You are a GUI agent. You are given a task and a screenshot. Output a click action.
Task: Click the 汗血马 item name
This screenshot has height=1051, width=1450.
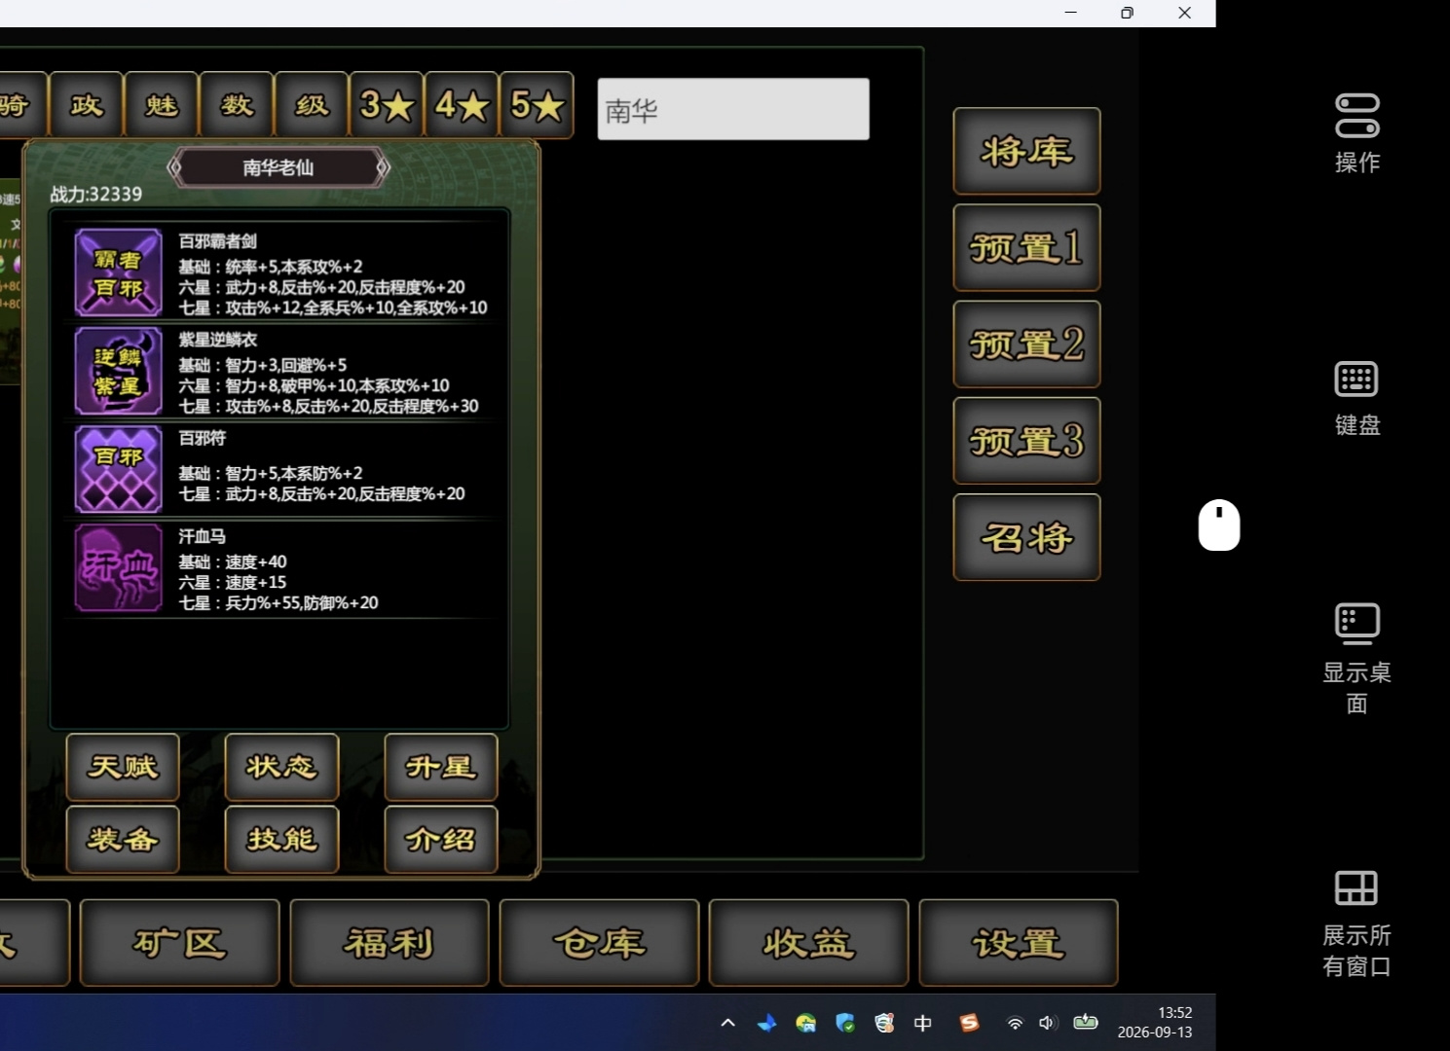(x=202, y=536)
